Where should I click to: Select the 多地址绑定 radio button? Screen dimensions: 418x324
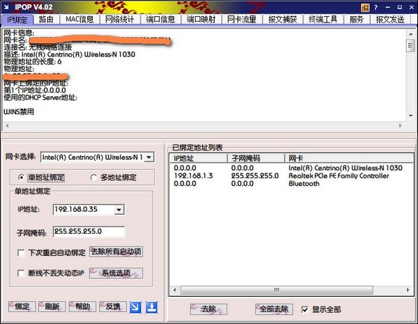tap(93, 178)
